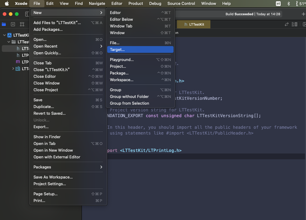Click the Build Succeeded status
Viewport: 306px width, 220px height.
coord(239,14)
